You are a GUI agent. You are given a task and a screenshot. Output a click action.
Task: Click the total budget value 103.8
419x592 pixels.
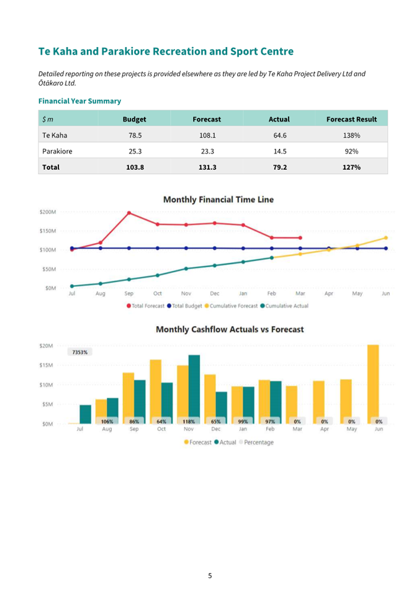click(x=135, y=167)
